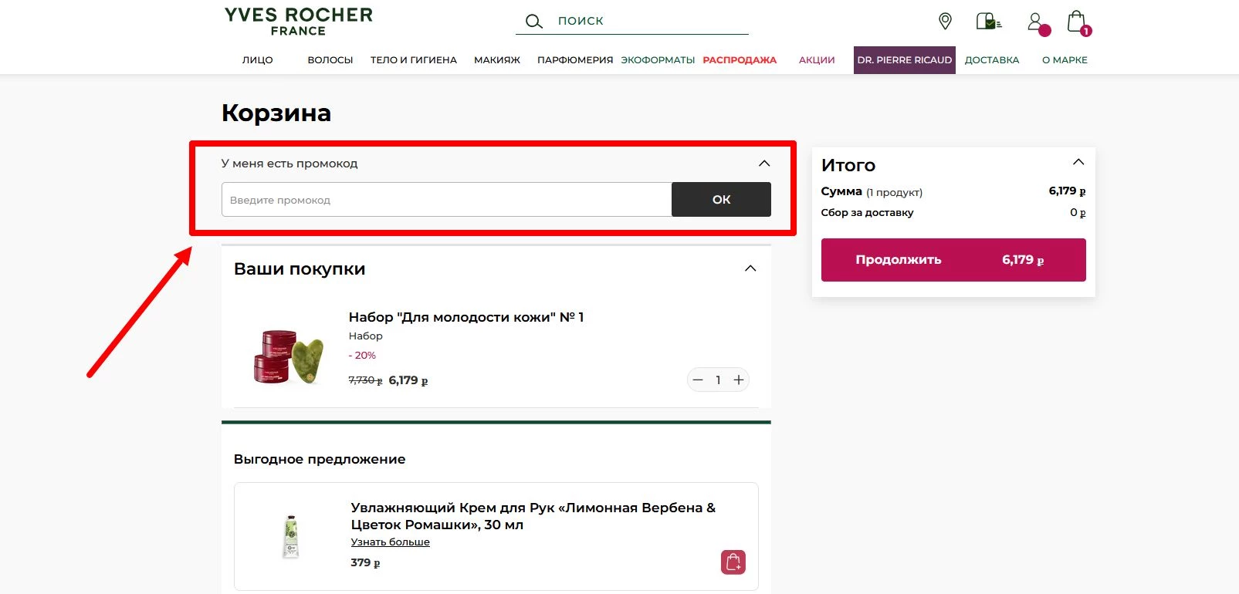The width and height of the screenshot is (1239, 594).
Task: Increase product quantity with plus button
Action: [738, 380]
